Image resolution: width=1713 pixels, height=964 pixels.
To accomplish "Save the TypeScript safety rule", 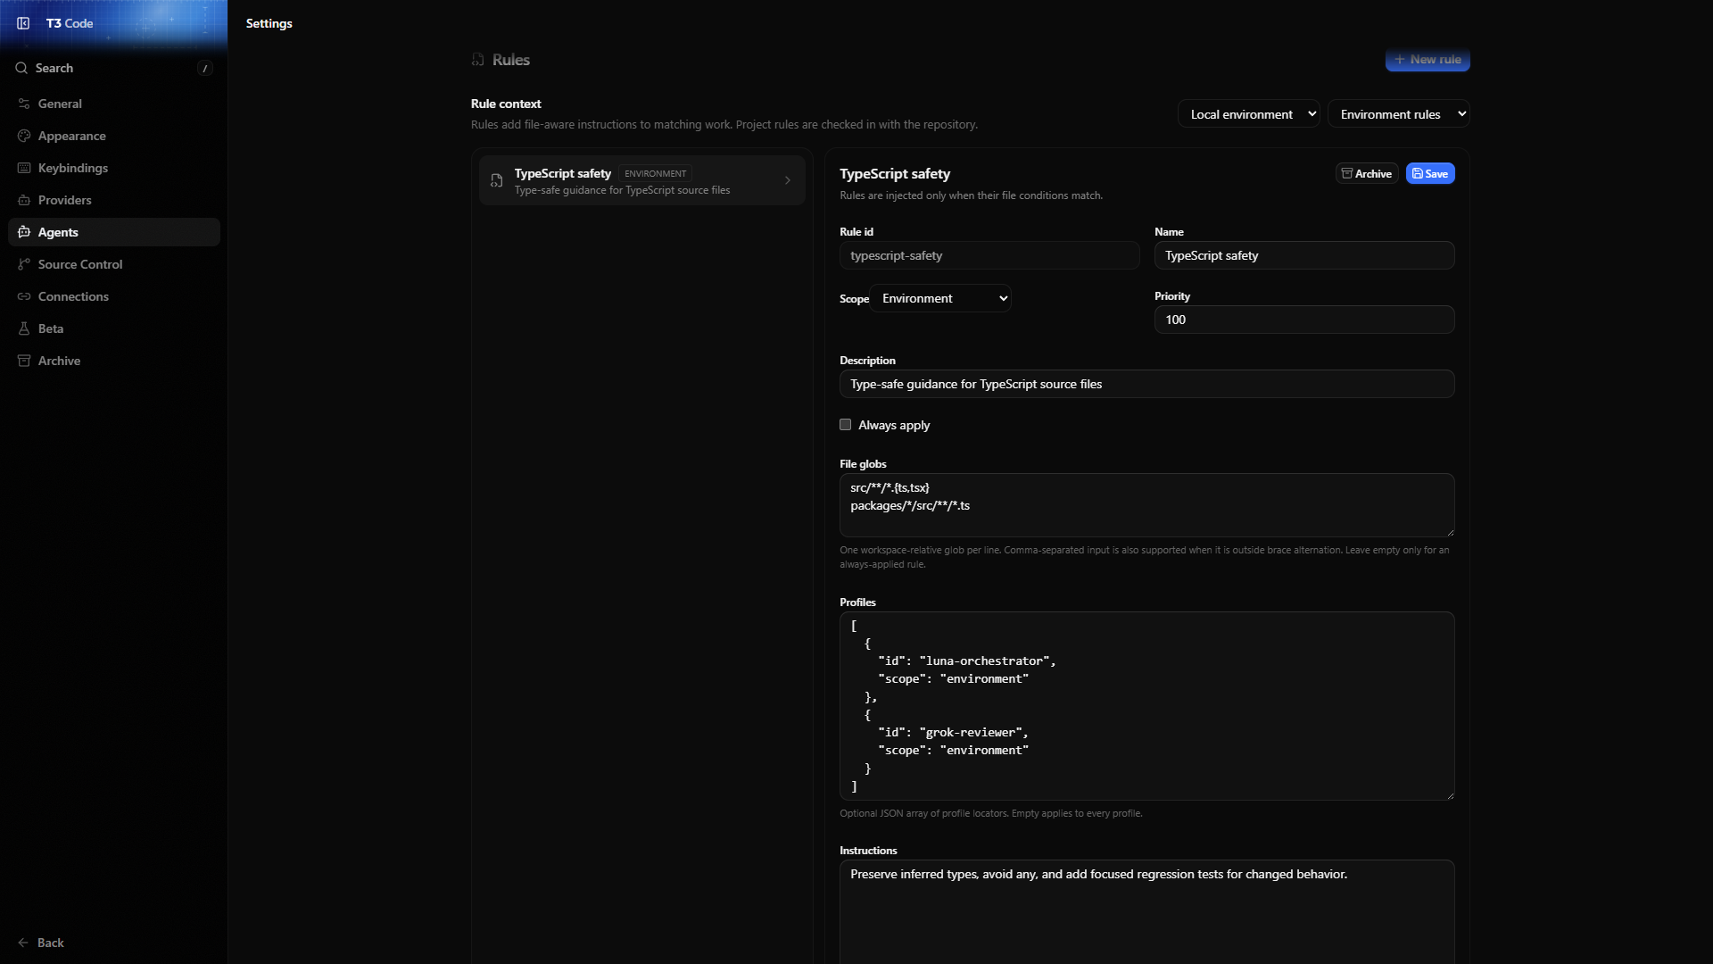I will click(1430, 173).
